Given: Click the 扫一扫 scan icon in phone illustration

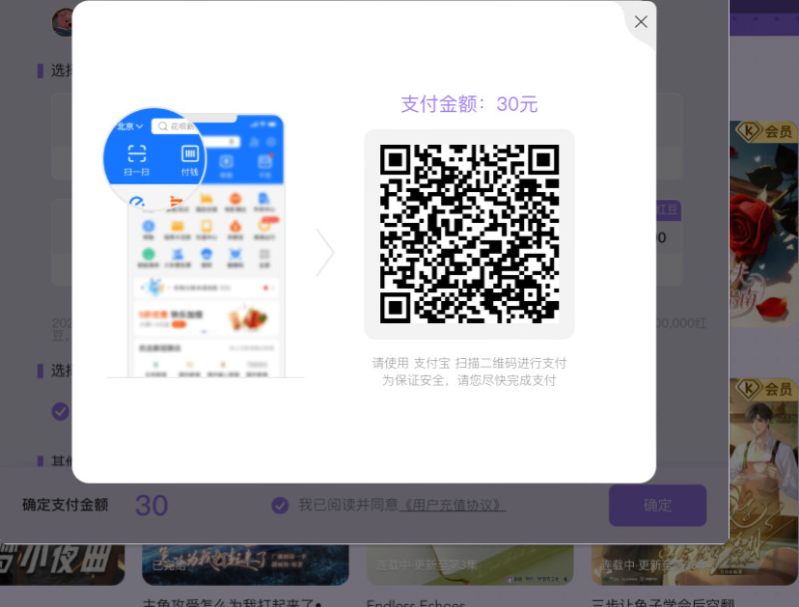Looking at the screenshot, I should click(x=137, y=160).
